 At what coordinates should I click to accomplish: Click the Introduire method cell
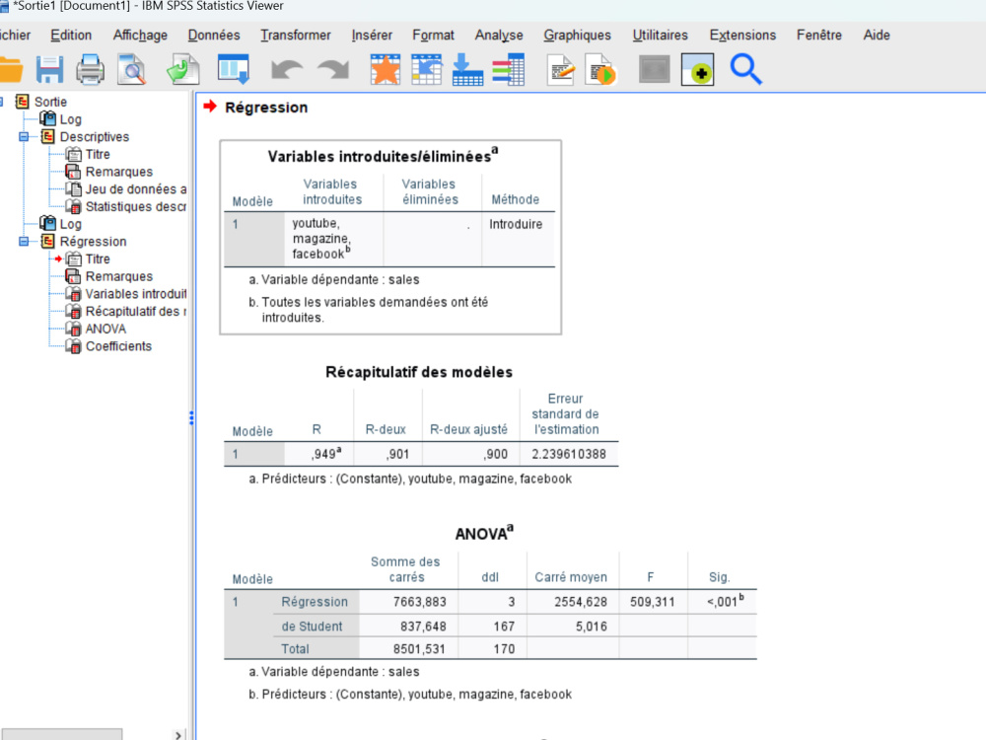coord(516,224)
